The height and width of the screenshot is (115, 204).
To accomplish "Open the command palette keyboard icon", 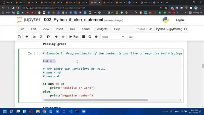I will pos(131,37).
